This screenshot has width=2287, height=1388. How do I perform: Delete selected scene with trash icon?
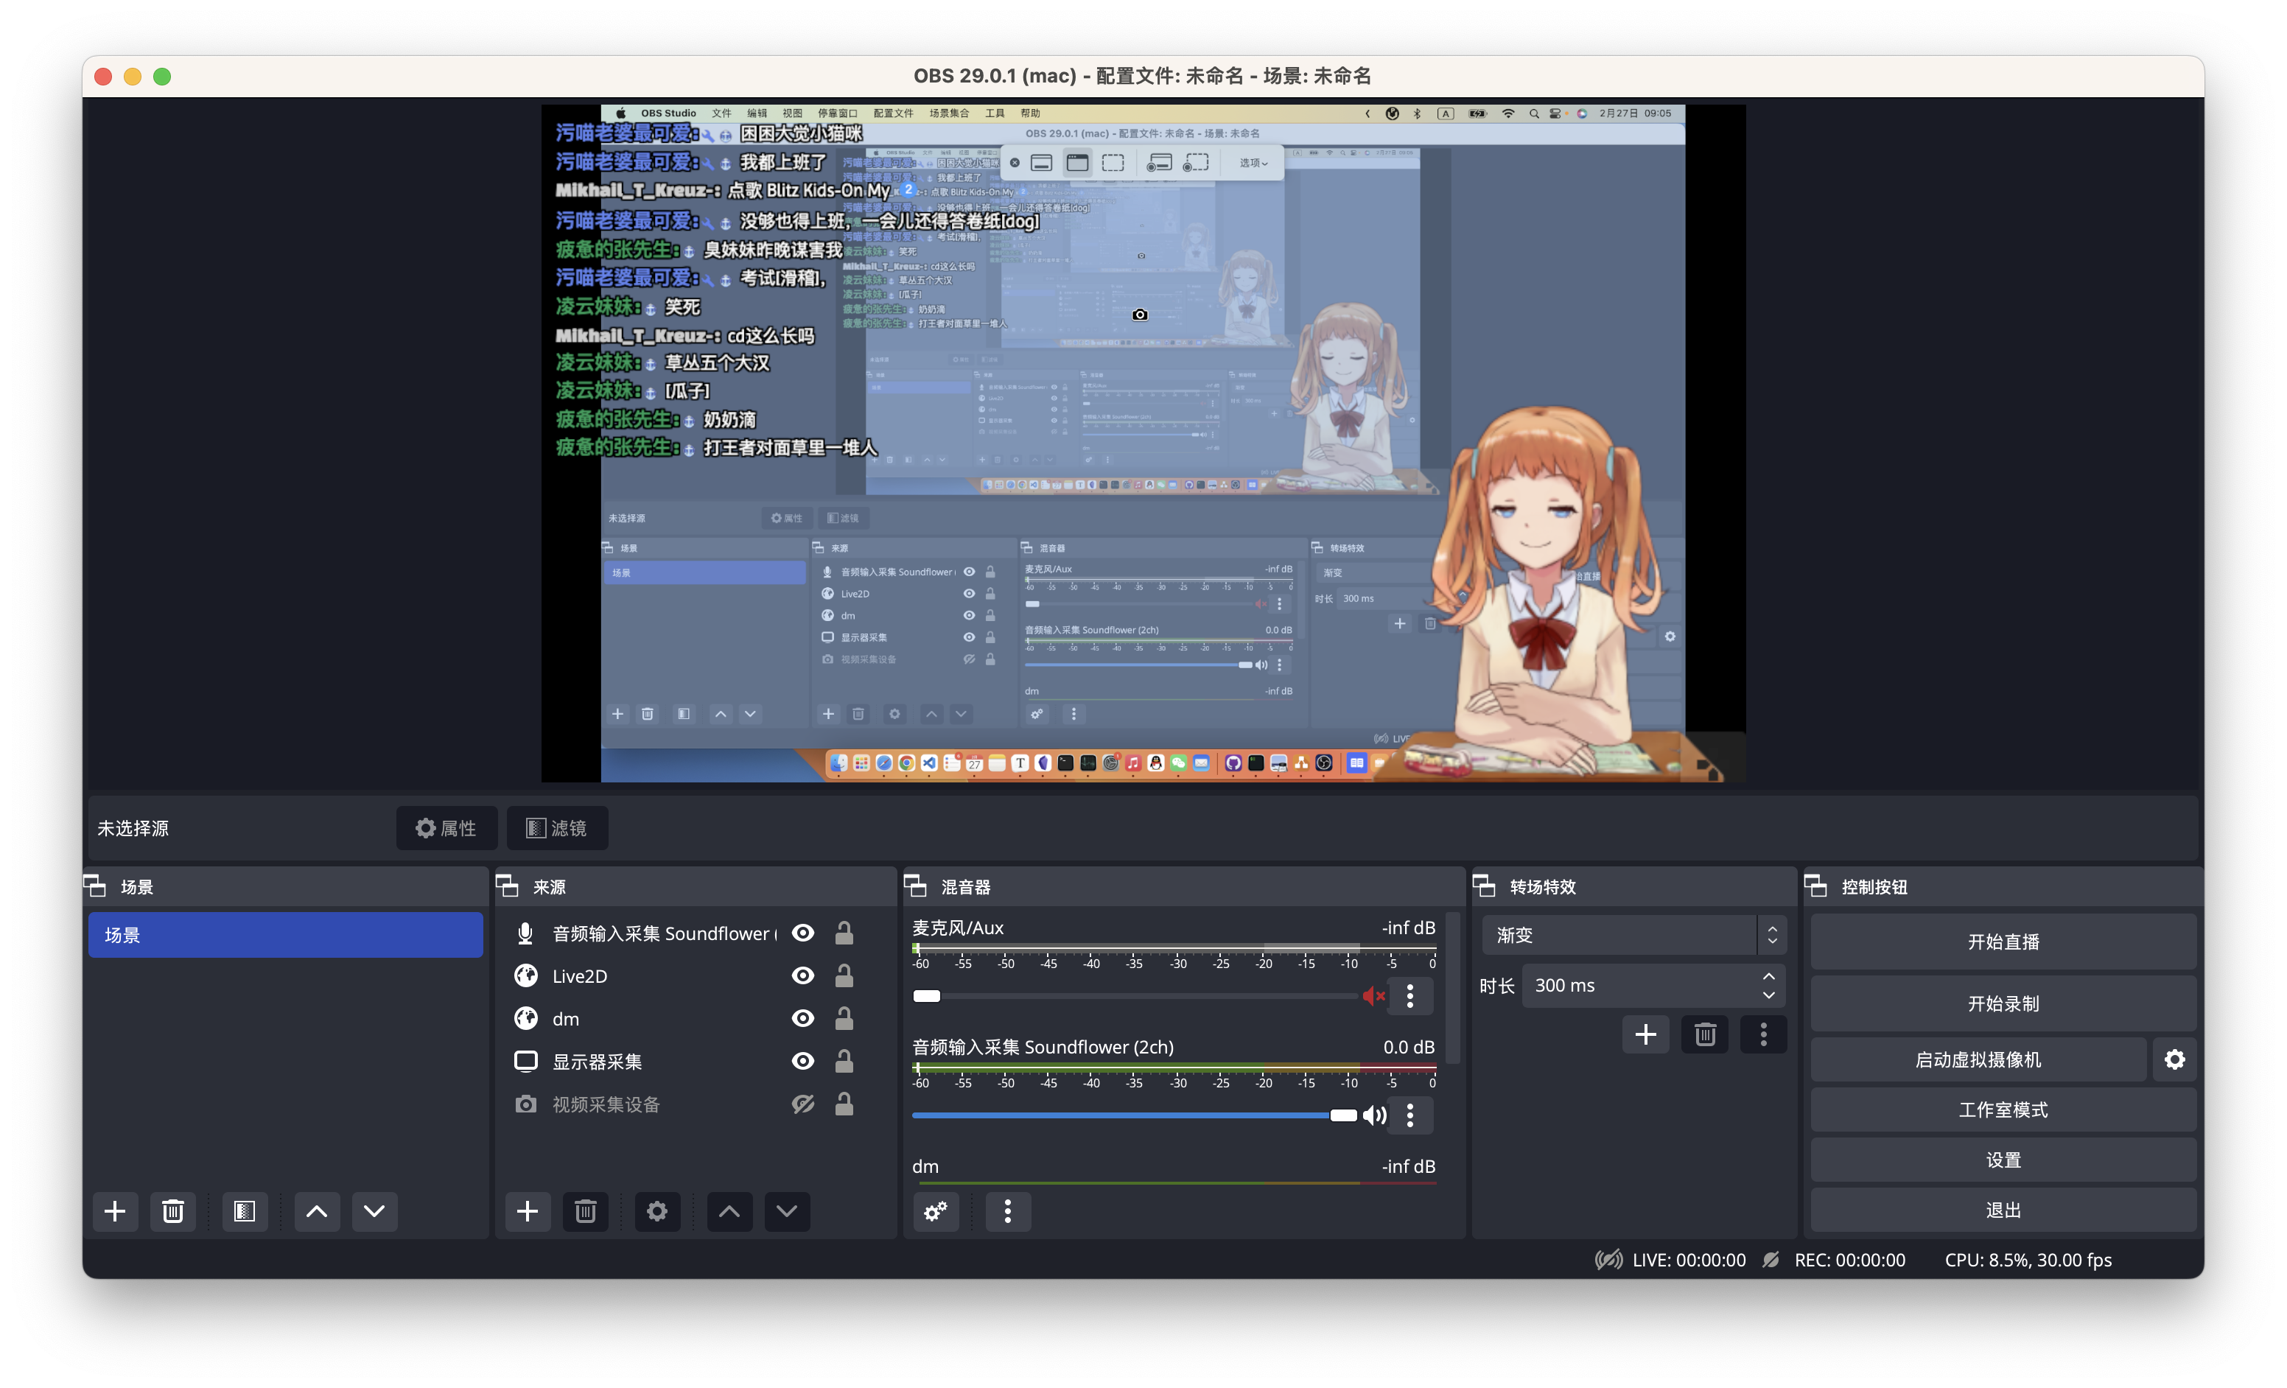172,1210
